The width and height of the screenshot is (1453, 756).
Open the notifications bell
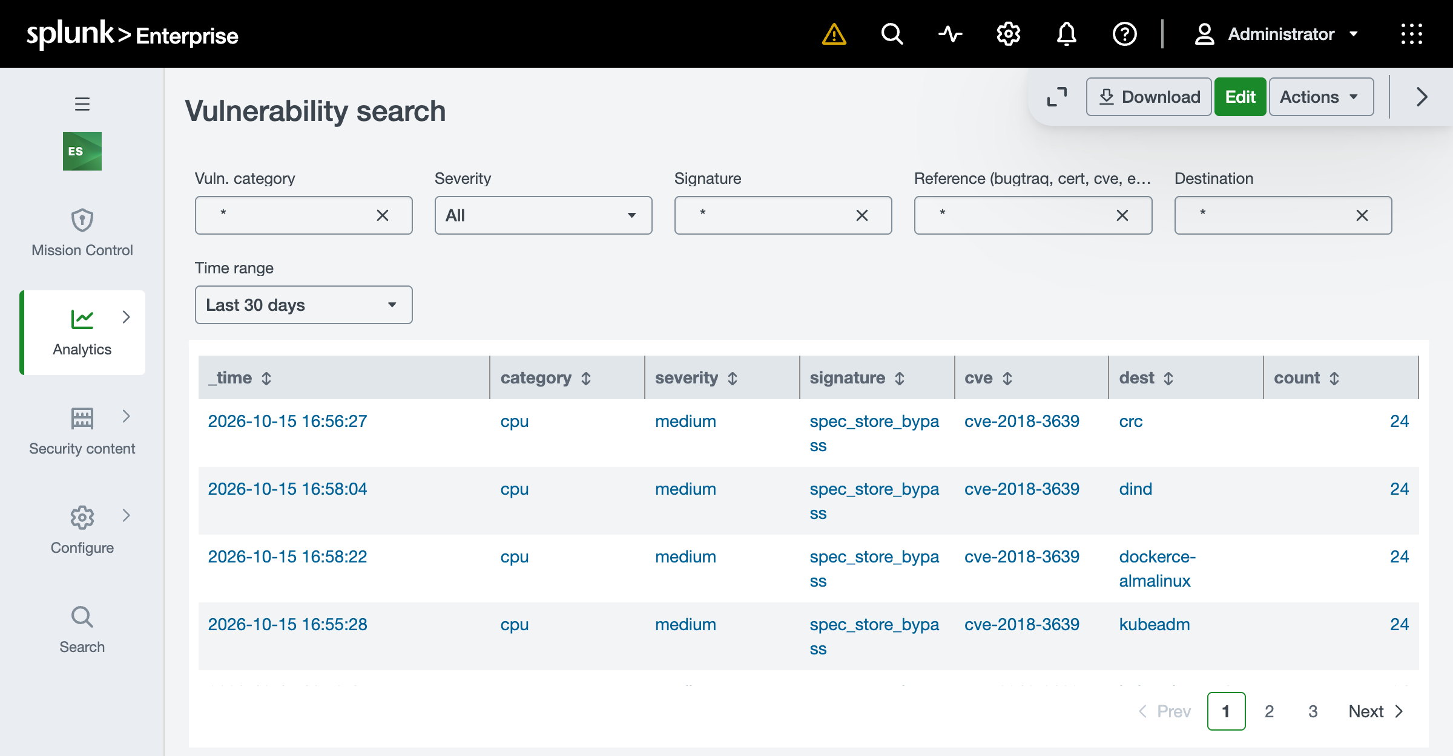tap(1066, 34)
